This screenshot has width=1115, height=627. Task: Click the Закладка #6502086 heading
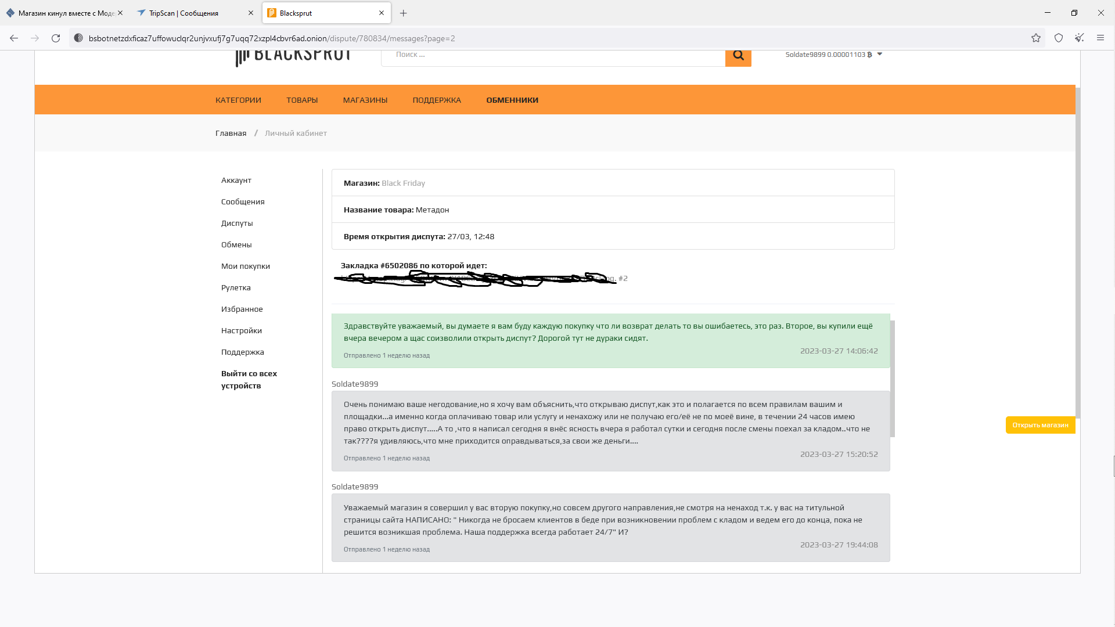coord(413,265)
